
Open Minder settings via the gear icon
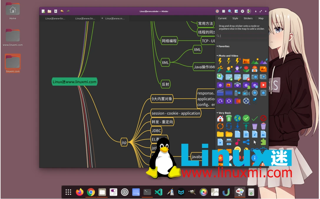pos(242,11)
